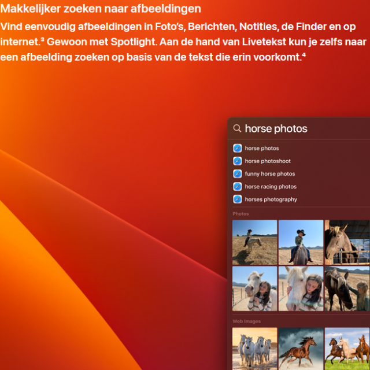Click the Safari icon beside 'horses photography'

point(238,199)
